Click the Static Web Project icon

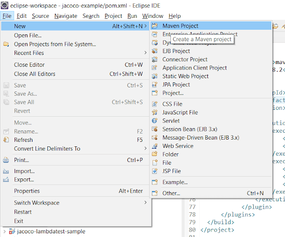(155, 76)
